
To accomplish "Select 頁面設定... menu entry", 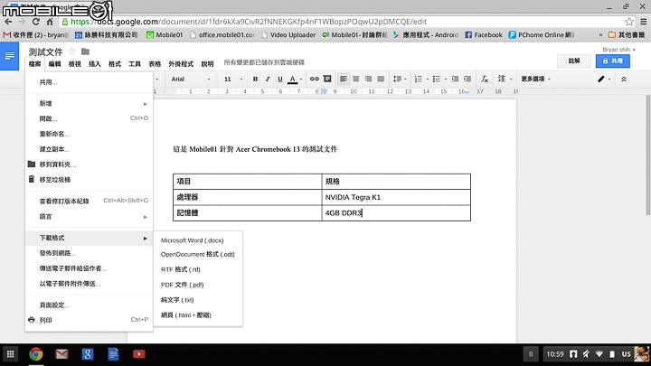I will point(89,305).
